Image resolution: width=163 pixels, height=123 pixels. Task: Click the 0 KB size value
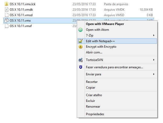click(150, 15)
